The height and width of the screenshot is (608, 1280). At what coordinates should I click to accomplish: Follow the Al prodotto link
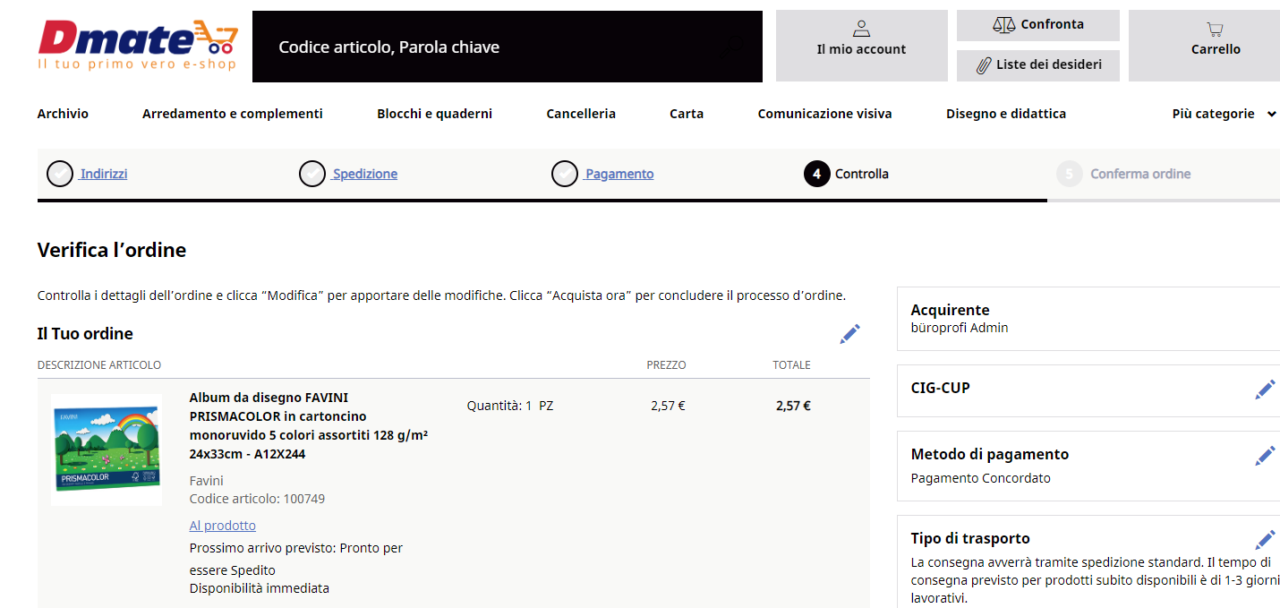[x=223, y=526]
